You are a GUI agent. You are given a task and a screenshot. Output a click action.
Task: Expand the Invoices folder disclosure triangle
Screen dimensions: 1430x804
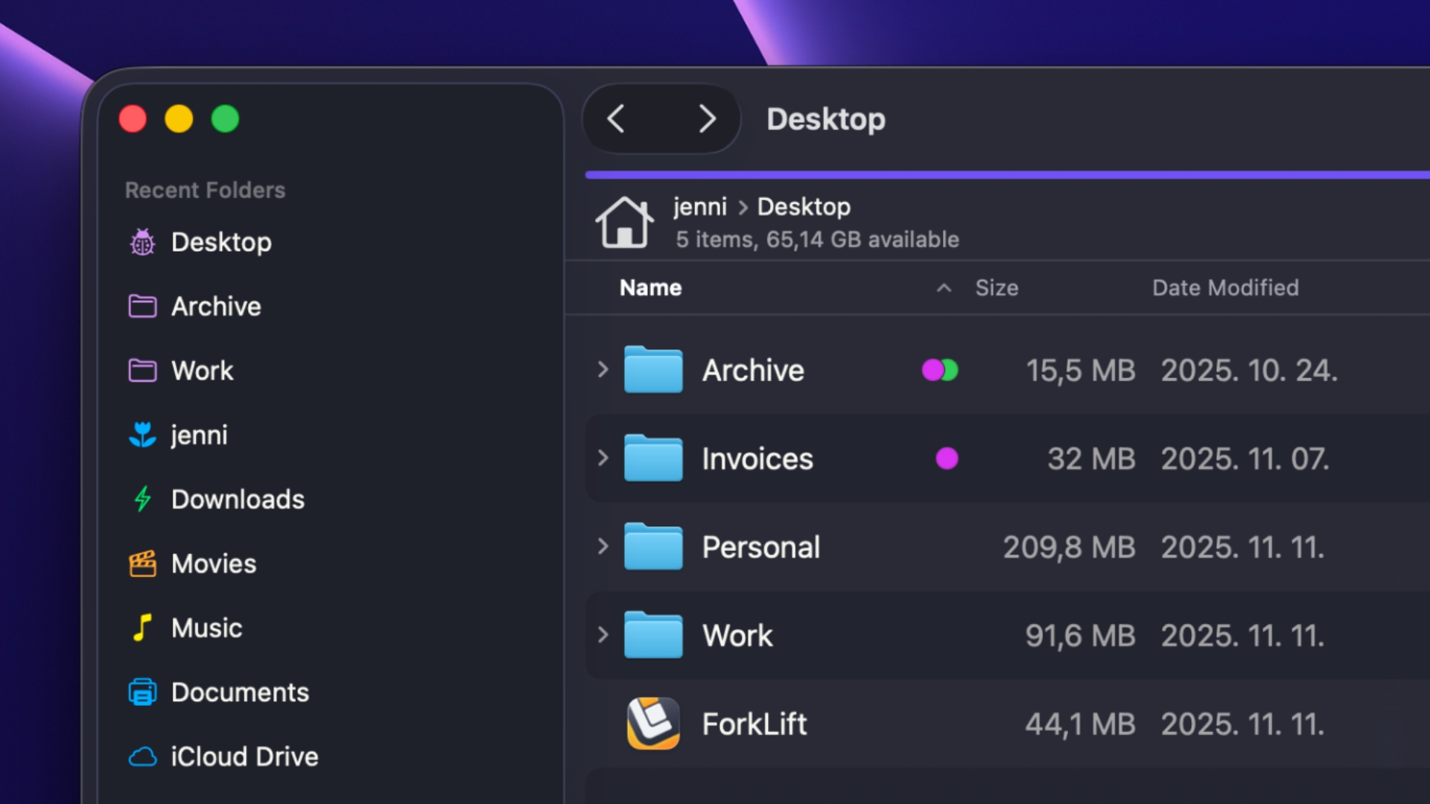click(602, 459)
